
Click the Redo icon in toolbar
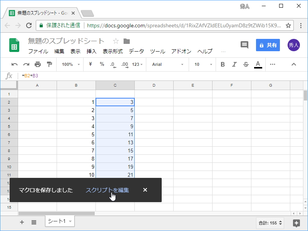[26, 64]
